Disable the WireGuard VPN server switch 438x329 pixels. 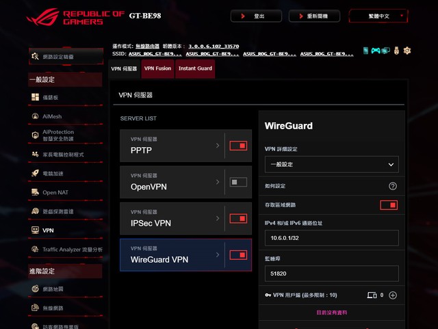pyautogui.click(x=238, y=255)
